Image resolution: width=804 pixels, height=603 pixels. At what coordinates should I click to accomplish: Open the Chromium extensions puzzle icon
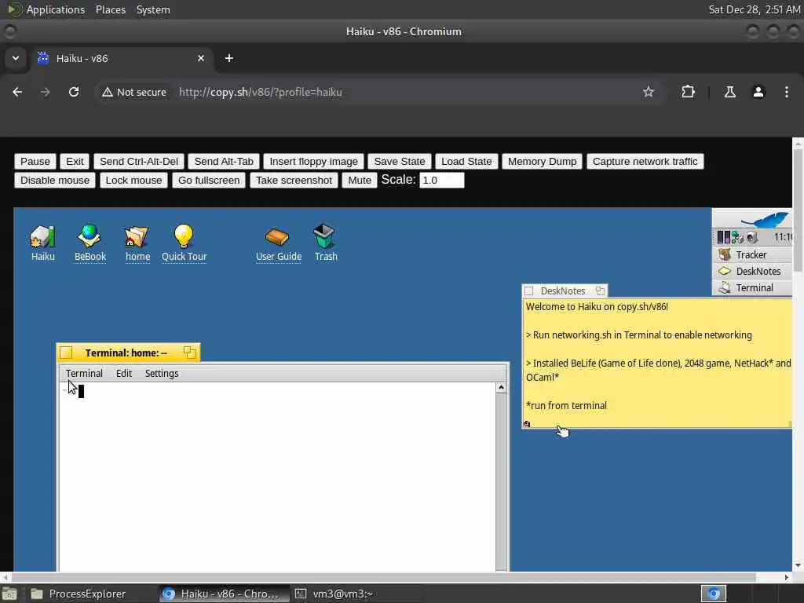click(x=688, y=92)
